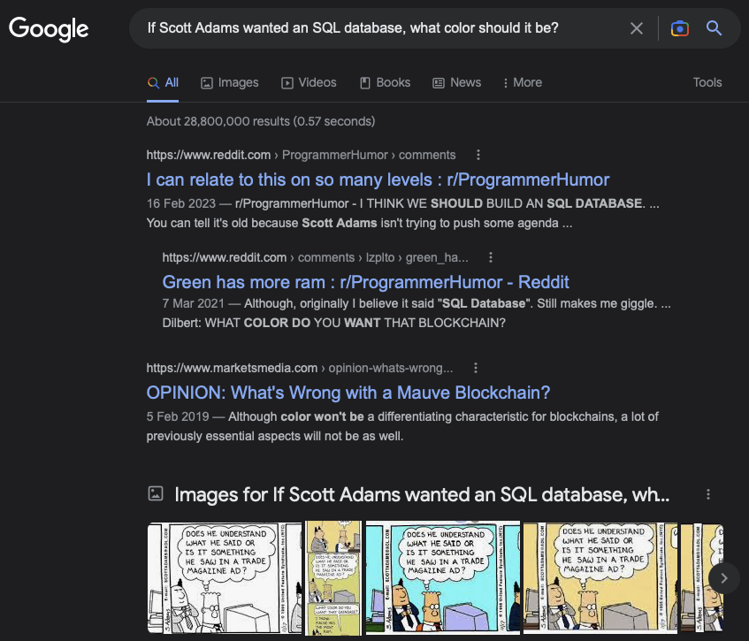Clear the search query with X
This screenshot has height=641, width=749.
(637, 28)
